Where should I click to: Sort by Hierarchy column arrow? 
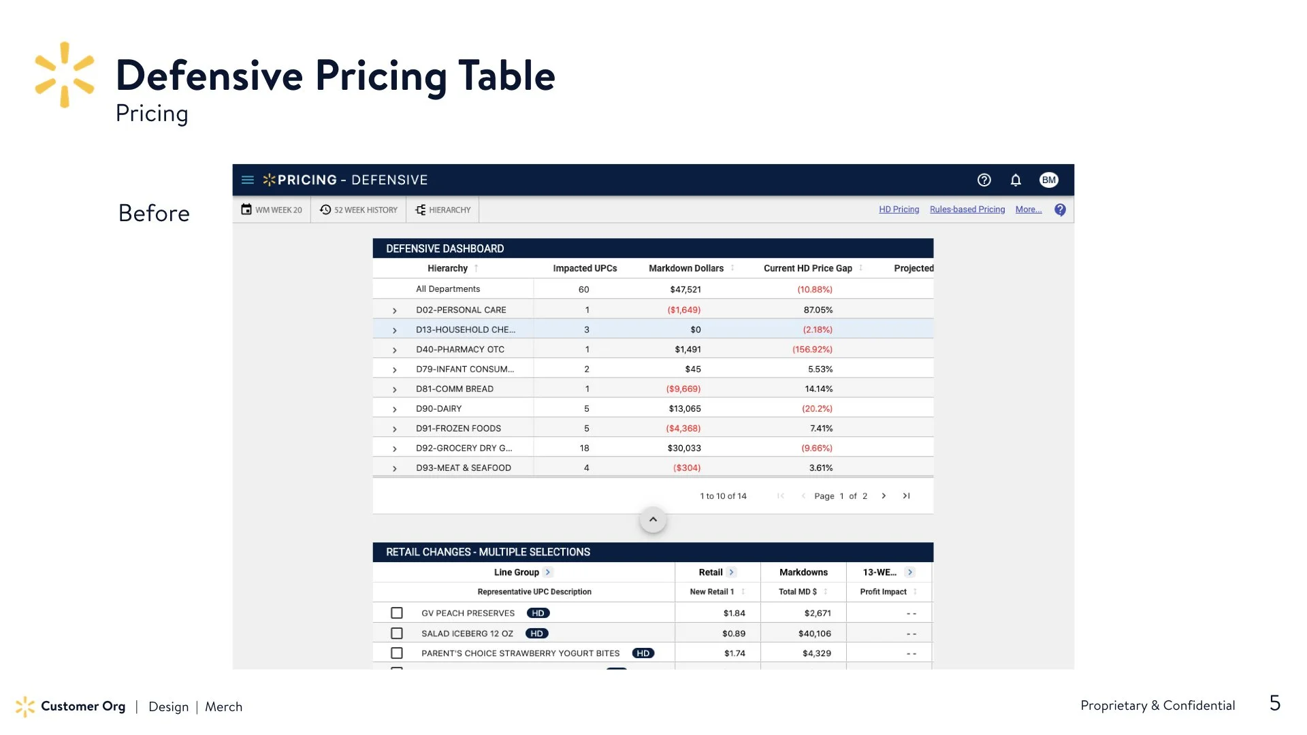(x=477, y=268)
